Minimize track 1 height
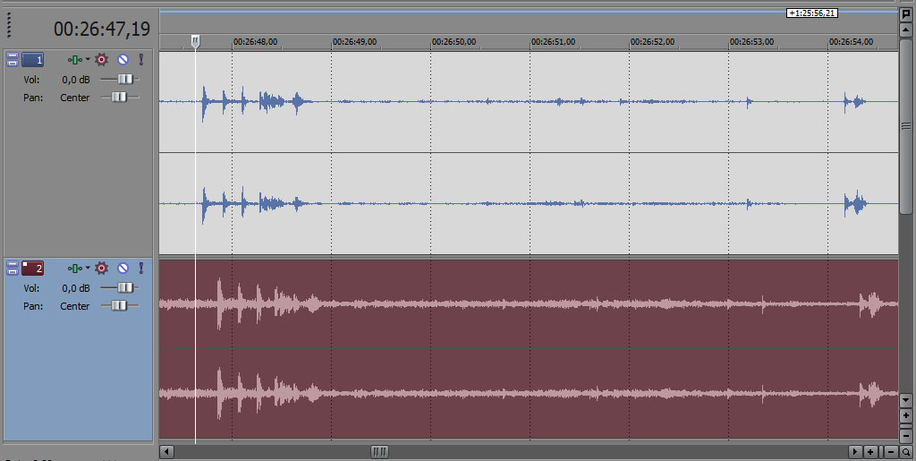Screen dimensions: 916x461 coord(13,55)
